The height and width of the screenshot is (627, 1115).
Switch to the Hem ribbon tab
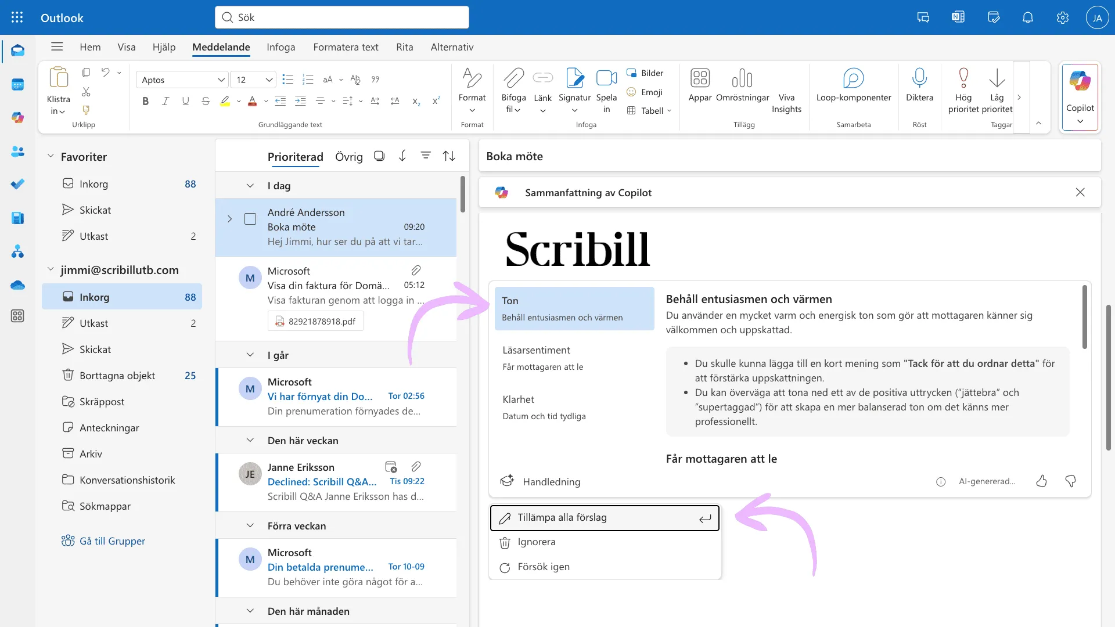click(x=90, y=47)
